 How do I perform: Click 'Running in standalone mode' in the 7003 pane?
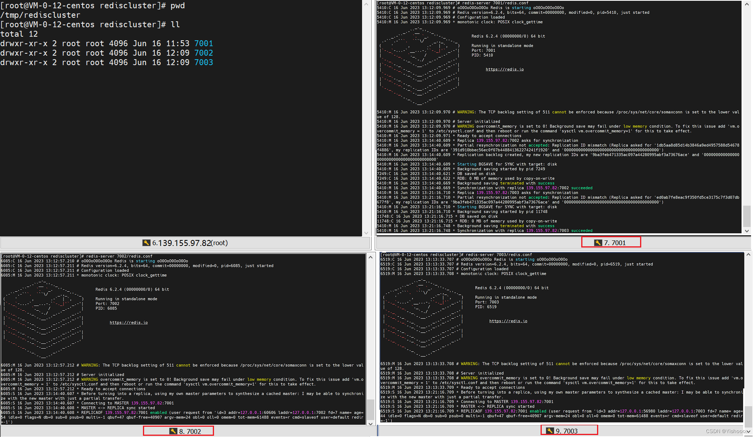coord(506,297)
